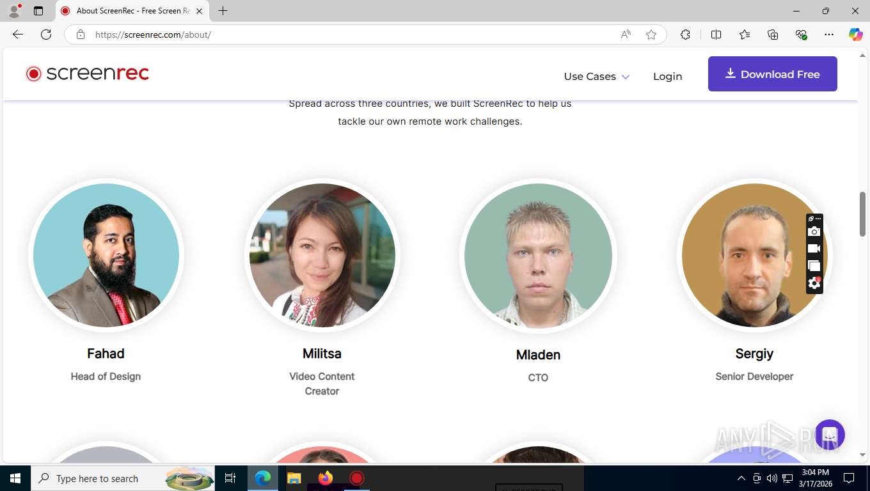Click the Download Free button
The width and height of the screenshot is (870, 491).
tap(772, 74)
